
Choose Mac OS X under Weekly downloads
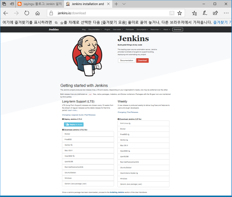[143, 146]
